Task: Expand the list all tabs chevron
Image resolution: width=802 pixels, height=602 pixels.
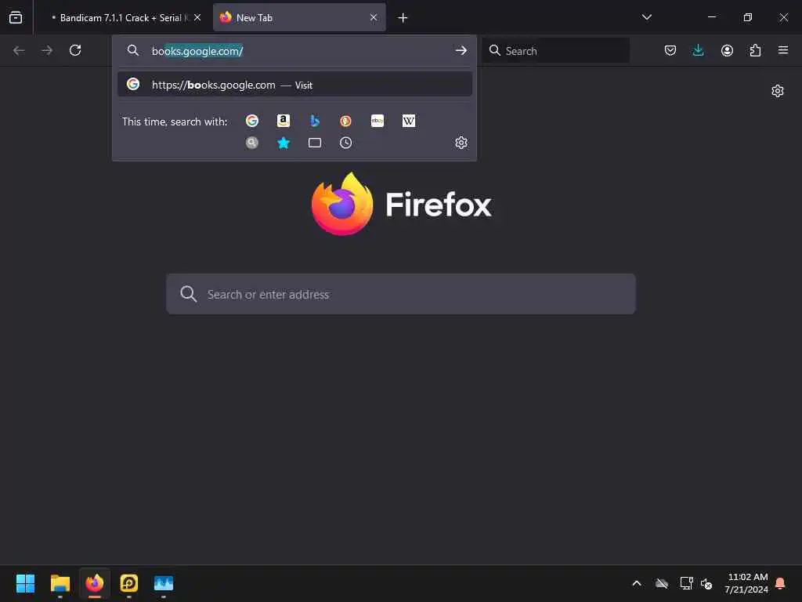Action: [x=646, y=17]
